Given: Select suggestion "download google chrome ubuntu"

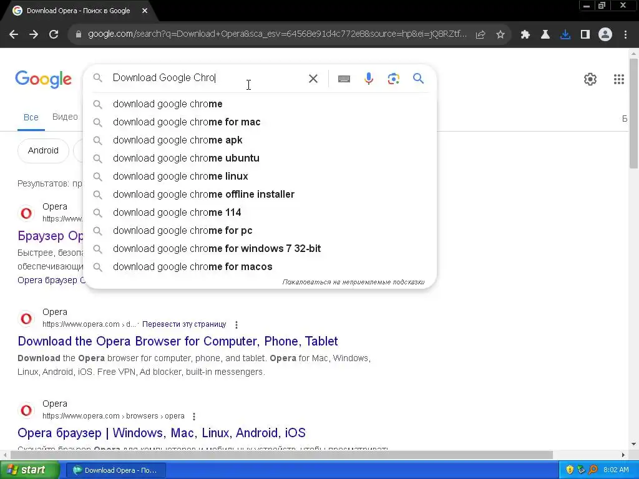Looking at the screenshot, I should 260,158.
